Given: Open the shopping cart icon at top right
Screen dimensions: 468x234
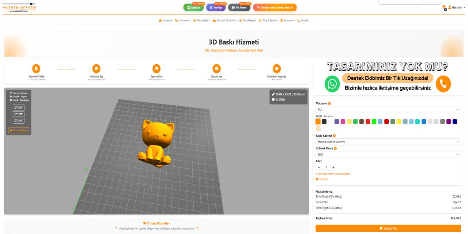Looking at the screenshot, I should tap(444, 7).
